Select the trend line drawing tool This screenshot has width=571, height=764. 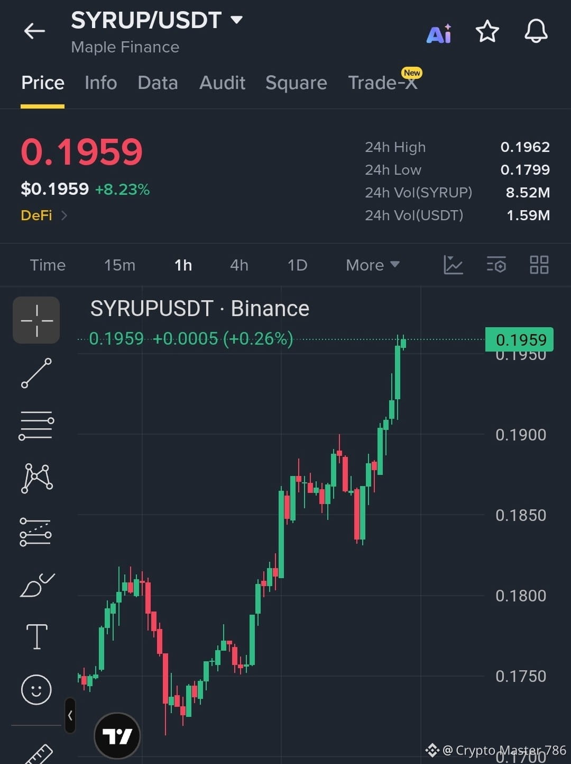[36, 373]
